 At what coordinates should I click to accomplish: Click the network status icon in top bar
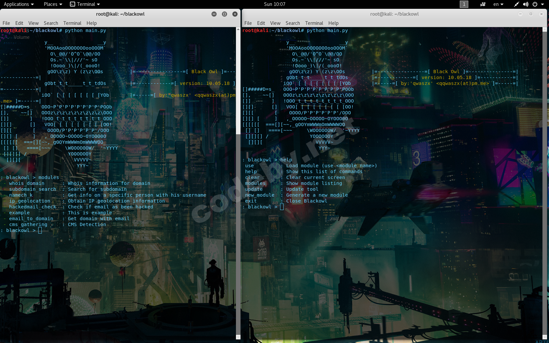(516, 4)
